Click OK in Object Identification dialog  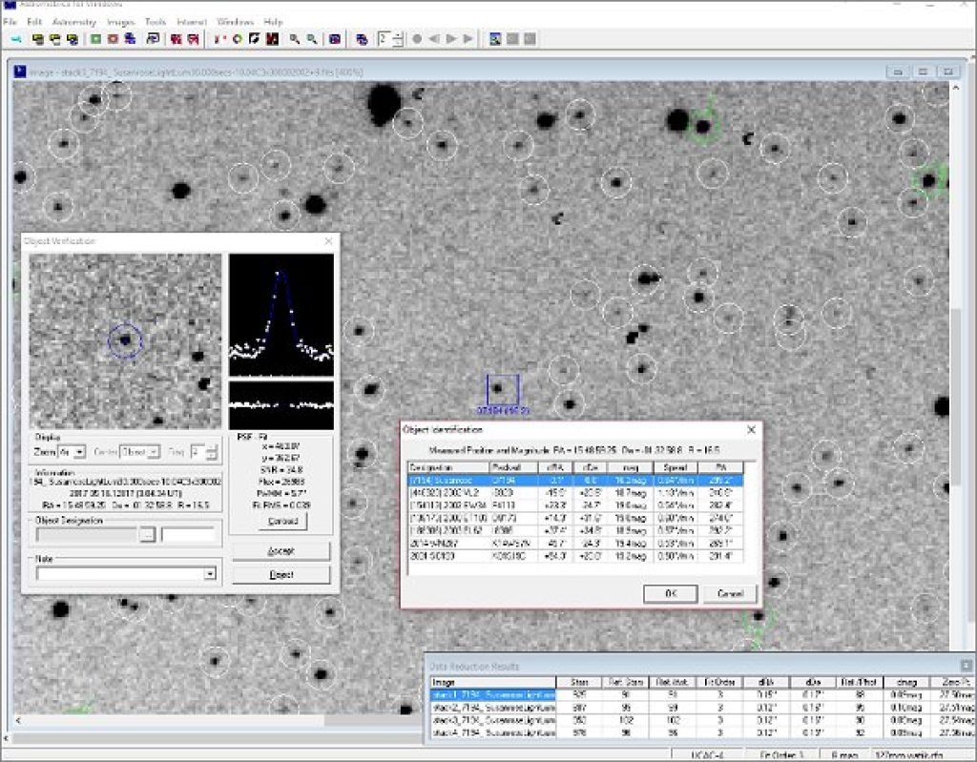671,593
